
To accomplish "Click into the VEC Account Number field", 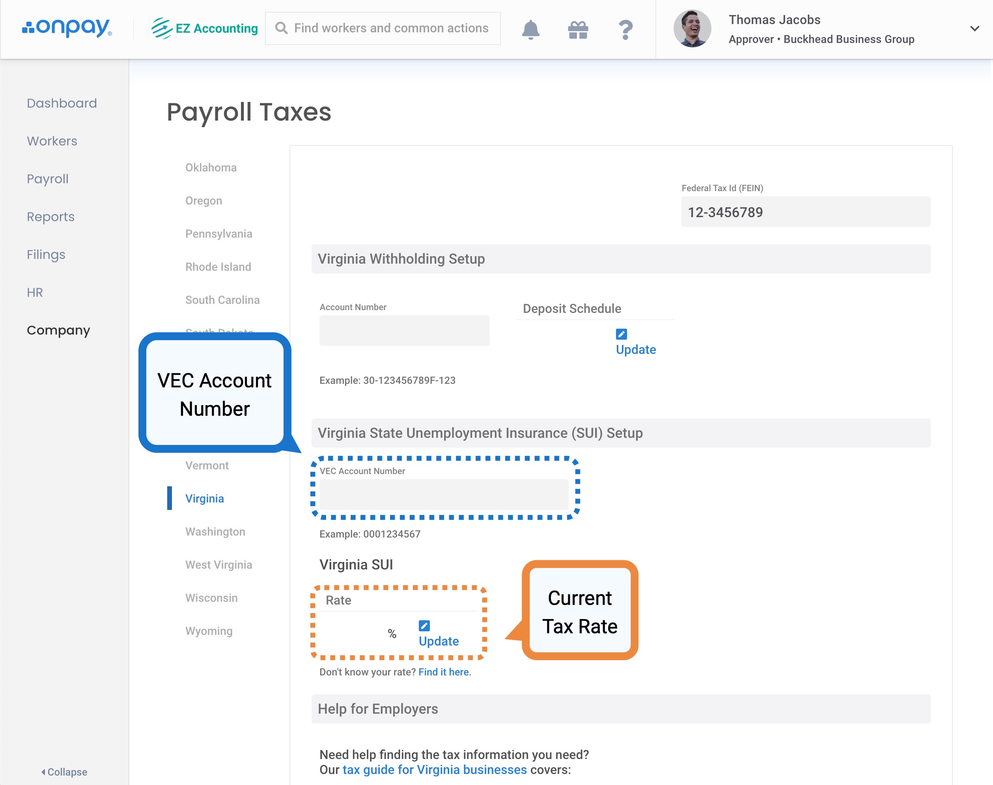I will [x=443, y=495].
